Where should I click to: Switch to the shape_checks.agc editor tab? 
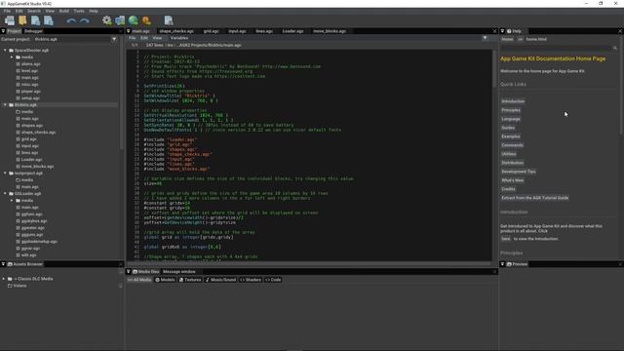(x=176, y=30)
